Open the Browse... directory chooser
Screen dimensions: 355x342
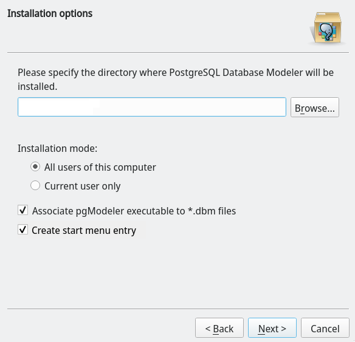tap(315, 107)
